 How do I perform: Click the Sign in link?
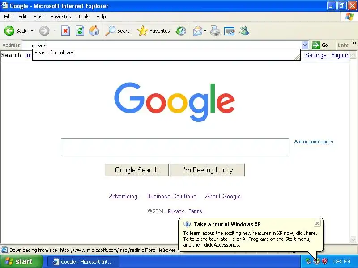(341, 55)
